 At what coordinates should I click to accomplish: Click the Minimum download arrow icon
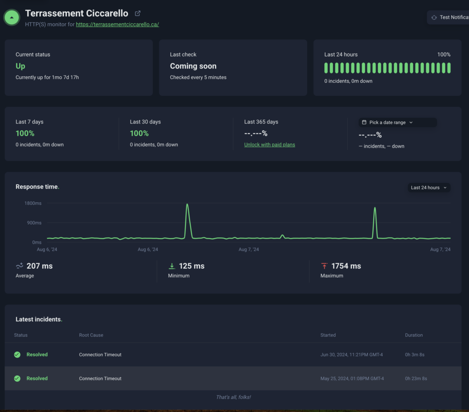[172, 266]
